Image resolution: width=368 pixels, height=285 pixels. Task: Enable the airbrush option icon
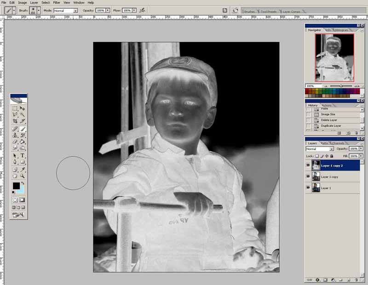[143, 10]
